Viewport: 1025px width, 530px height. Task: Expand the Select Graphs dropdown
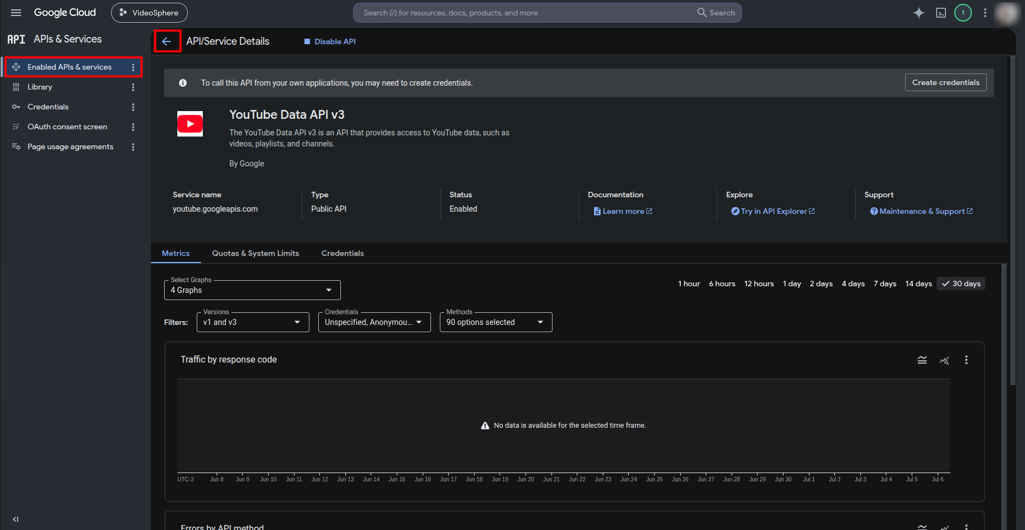253,290
